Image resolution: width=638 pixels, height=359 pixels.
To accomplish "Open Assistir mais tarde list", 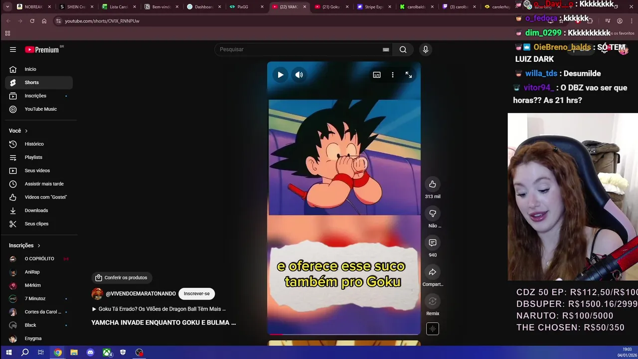I will pyautogui.click(x=39, y=184).
